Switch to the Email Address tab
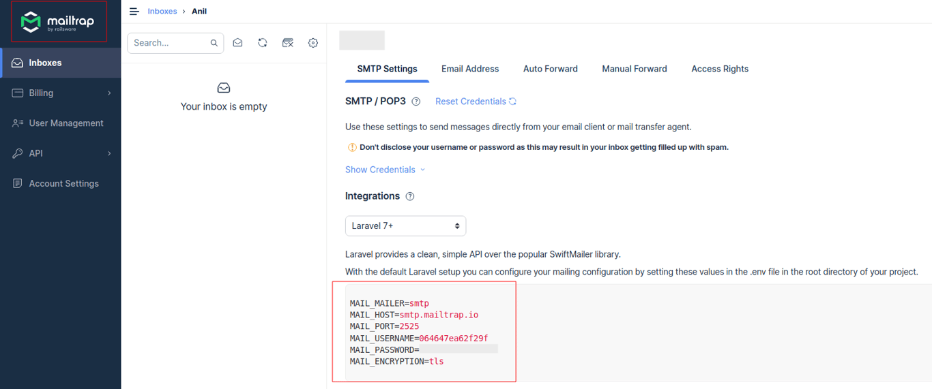The height and width of the screenshot is (389, 932). pos(470,69)
